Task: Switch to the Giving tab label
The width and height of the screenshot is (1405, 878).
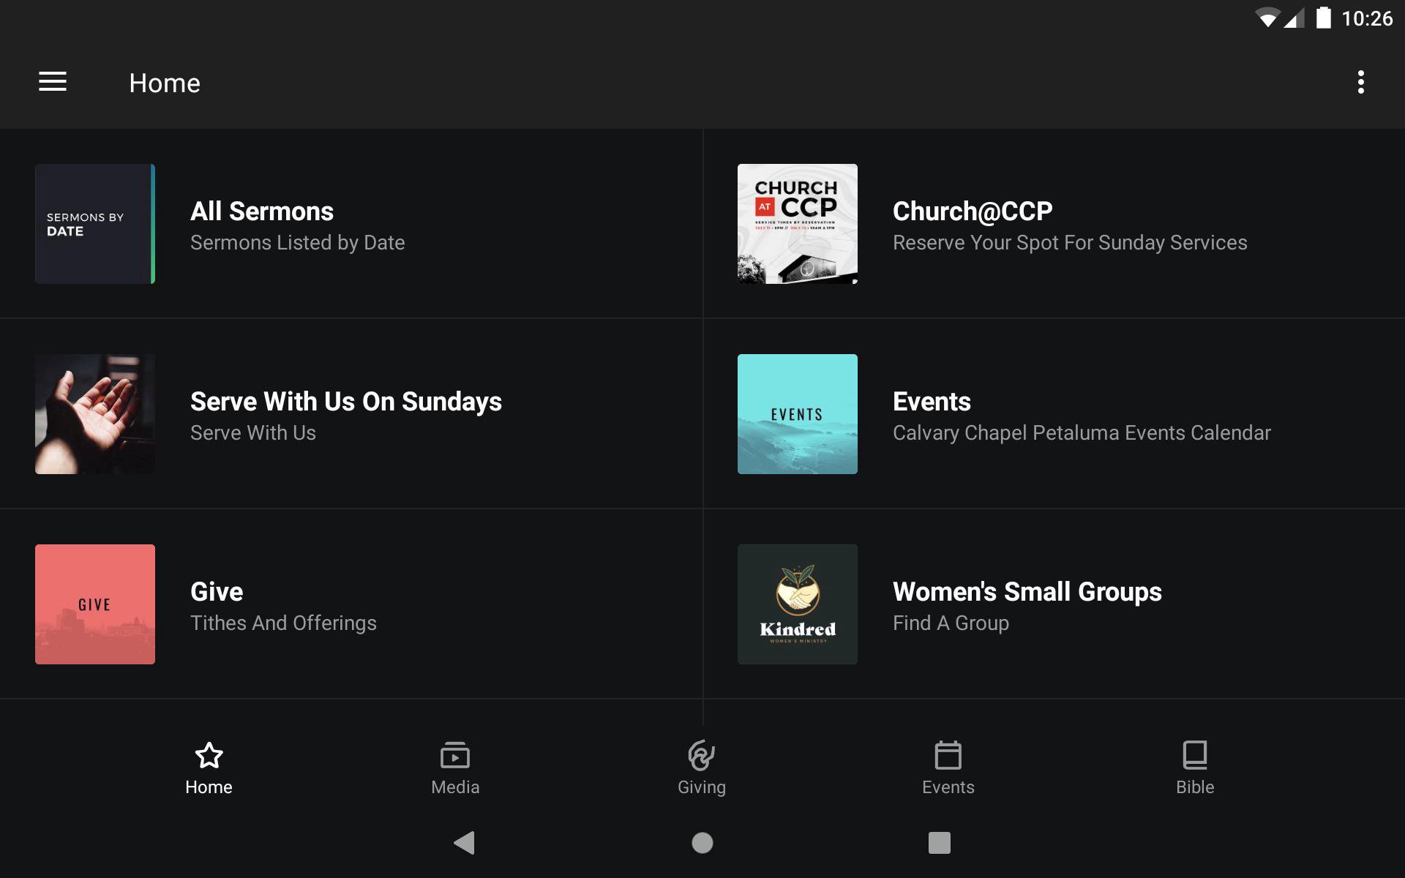Action: 701,787
